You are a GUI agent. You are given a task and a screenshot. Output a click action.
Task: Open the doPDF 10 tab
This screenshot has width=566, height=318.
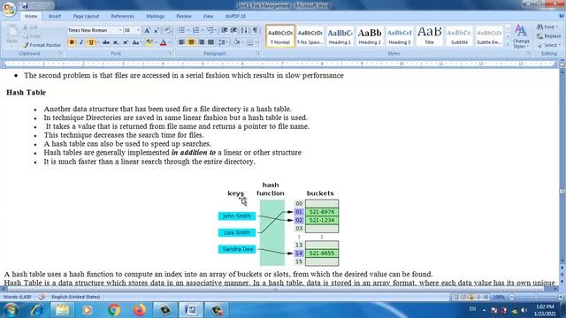pos(235,16)
